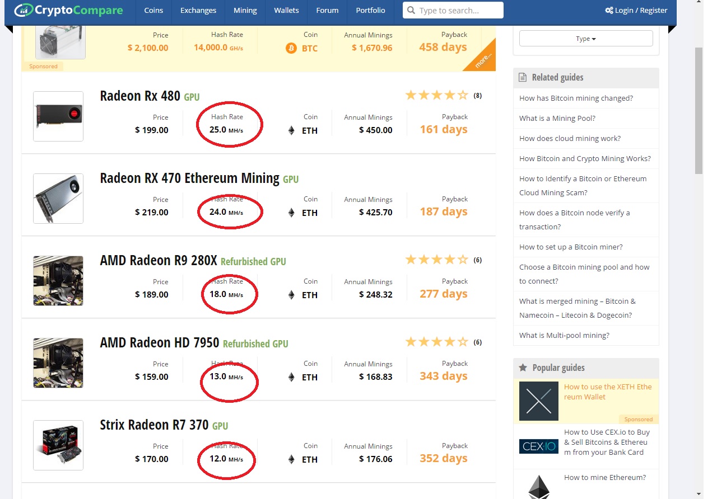Open 'How to mine Ethereum?' guide
Image resolution: width=717 pixels, height=499 pixels.
605,477
